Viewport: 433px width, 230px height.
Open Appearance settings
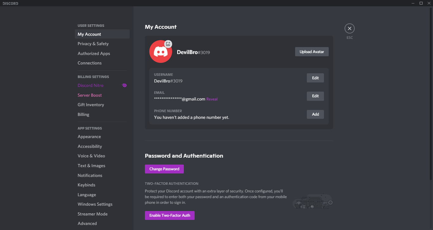pyautogui.click(x=102, y=136)
